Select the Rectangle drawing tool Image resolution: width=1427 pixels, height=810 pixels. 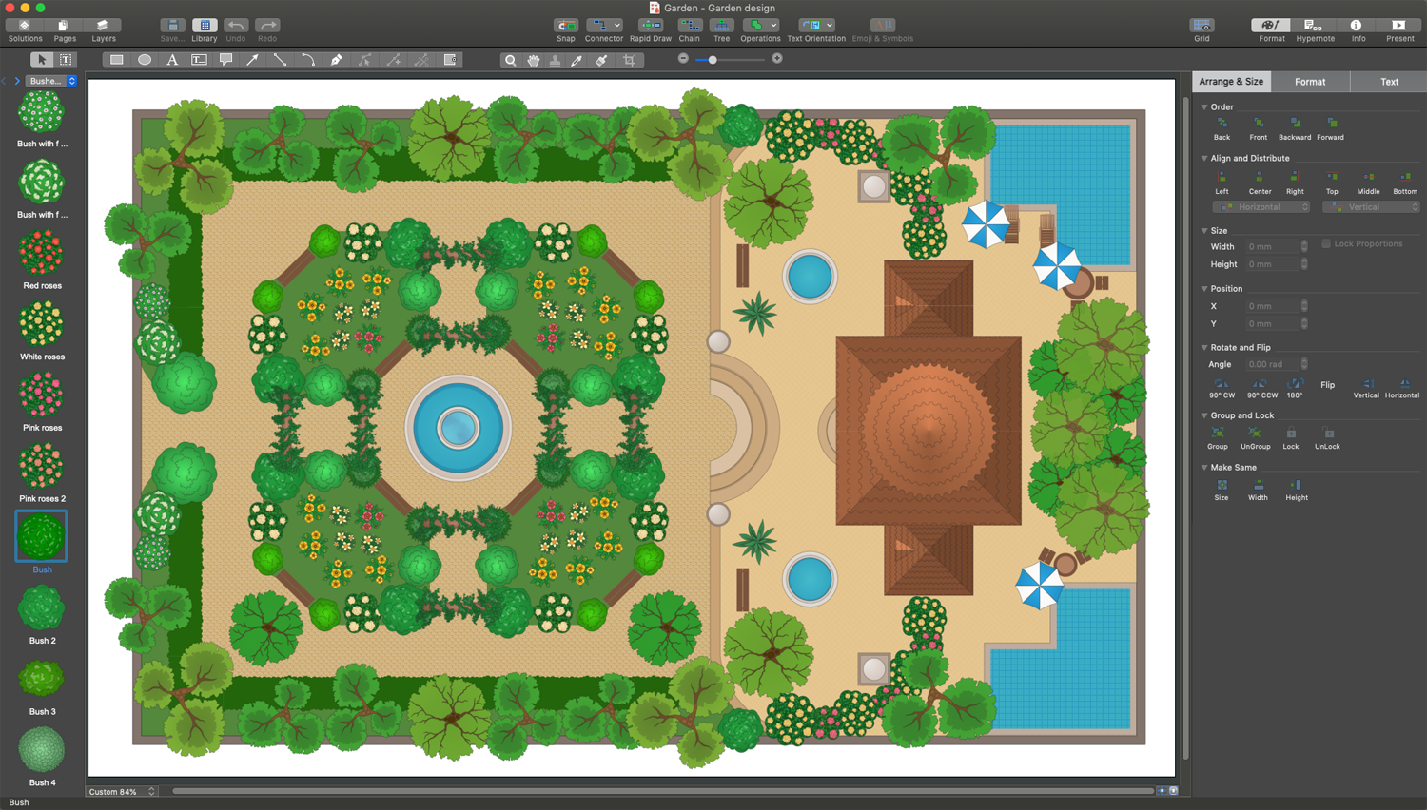[x=116, y=60]
